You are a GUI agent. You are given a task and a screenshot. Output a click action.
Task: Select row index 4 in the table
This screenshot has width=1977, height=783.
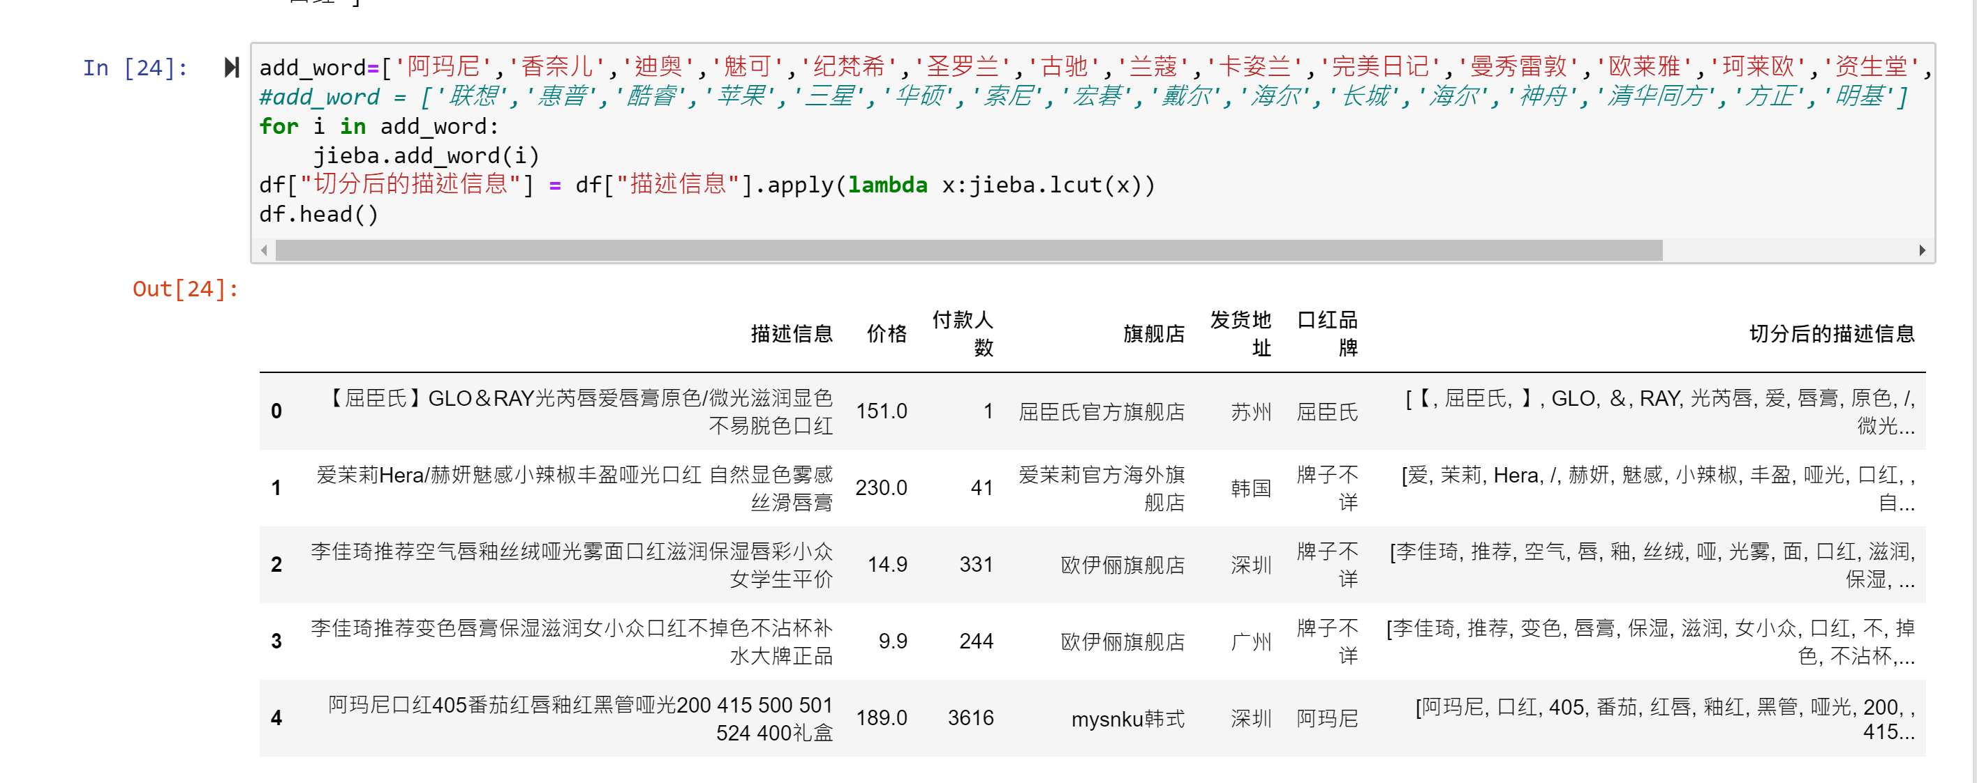276,718
